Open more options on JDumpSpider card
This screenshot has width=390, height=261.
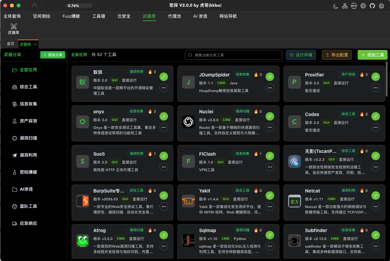(x=270, y=88)
